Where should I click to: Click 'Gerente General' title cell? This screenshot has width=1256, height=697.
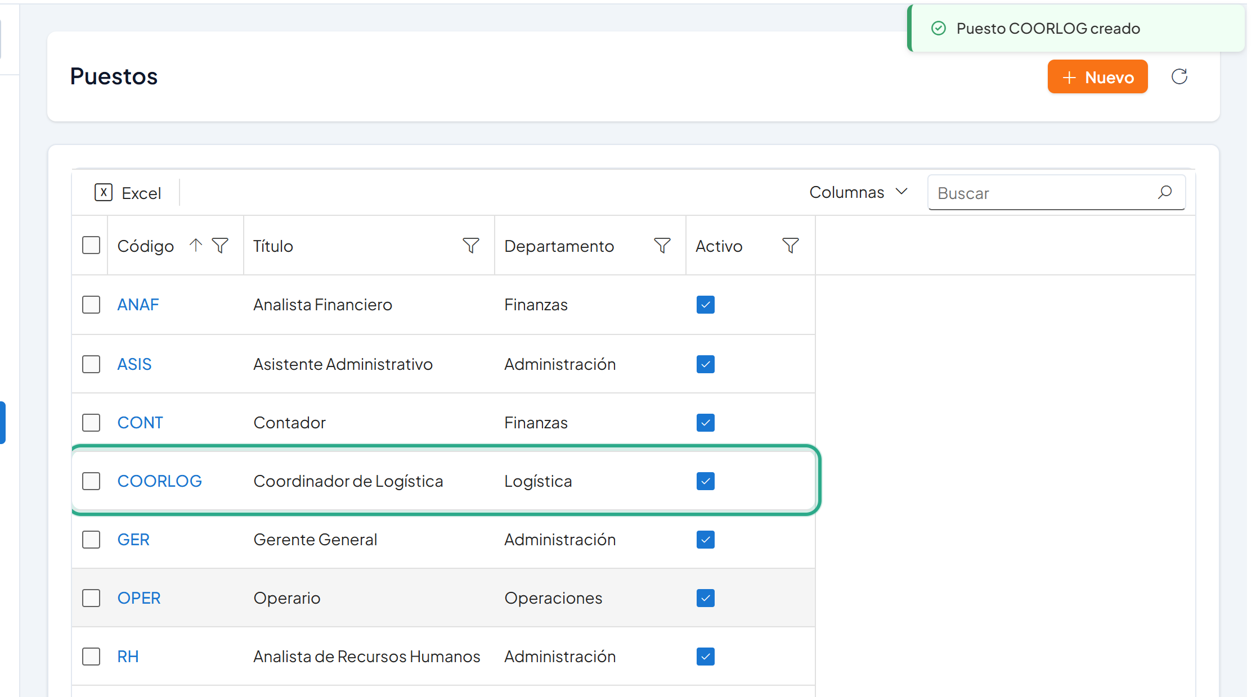[315, 540]
